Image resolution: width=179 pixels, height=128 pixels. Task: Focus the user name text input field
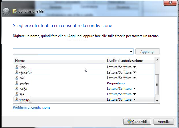coord(71,52)
